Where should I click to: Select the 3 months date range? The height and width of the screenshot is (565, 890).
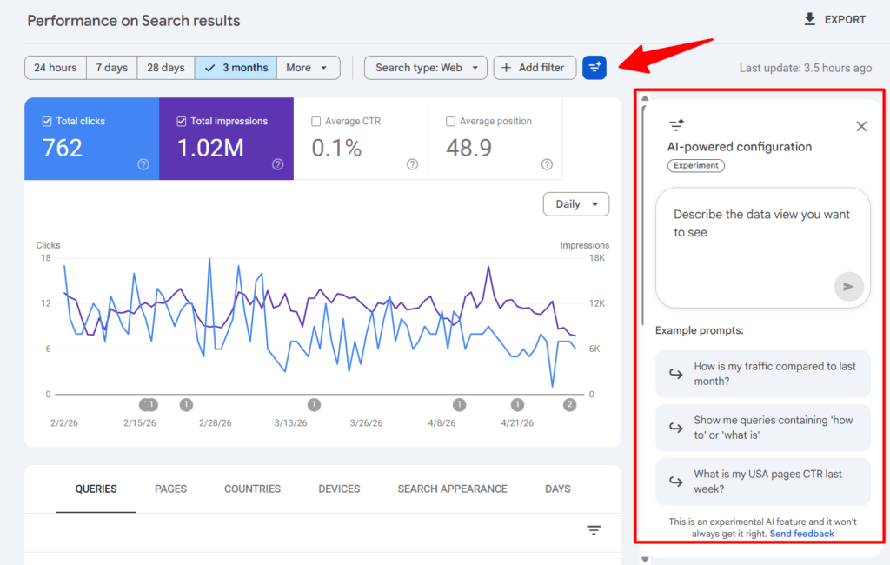click(x=236, y=68)
